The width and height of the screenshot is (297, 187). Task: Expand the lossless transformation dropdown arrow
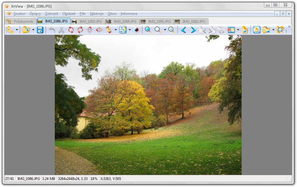(x=116, y=30)
